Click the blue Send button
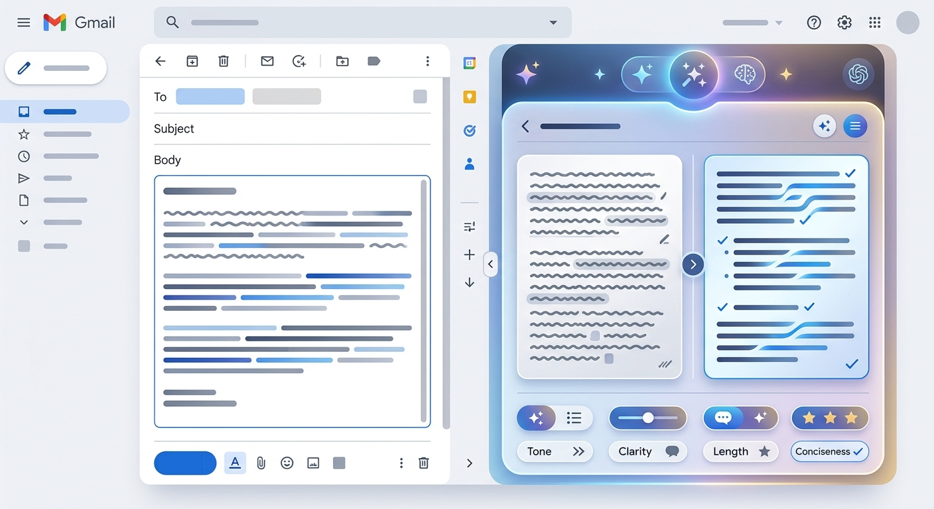Viewport: 934px width, 509px height. [x=185, y=463]
